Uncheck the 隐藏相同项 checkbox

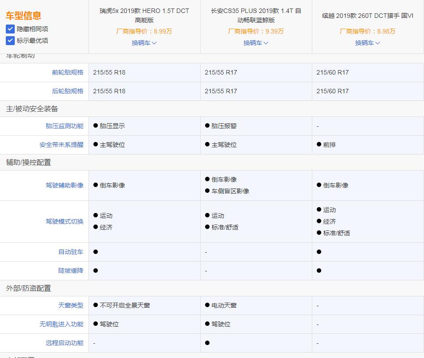10,29
